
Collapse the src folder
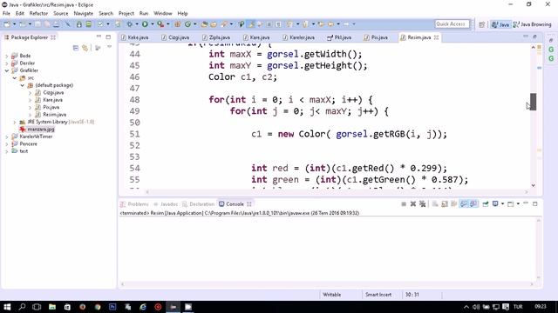tap(15, 77)
